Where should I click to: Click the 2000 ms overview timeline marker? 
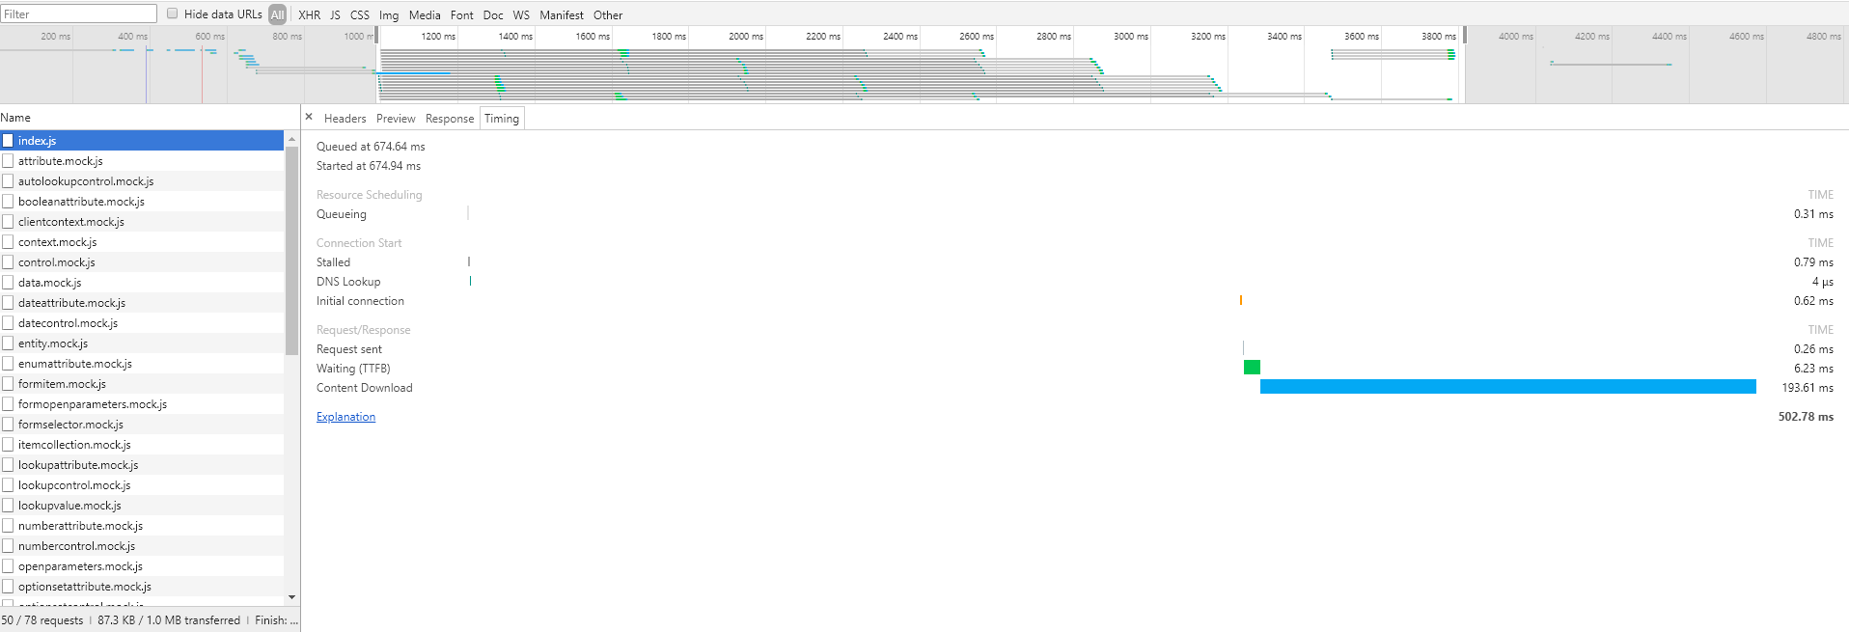click(745, 37)
